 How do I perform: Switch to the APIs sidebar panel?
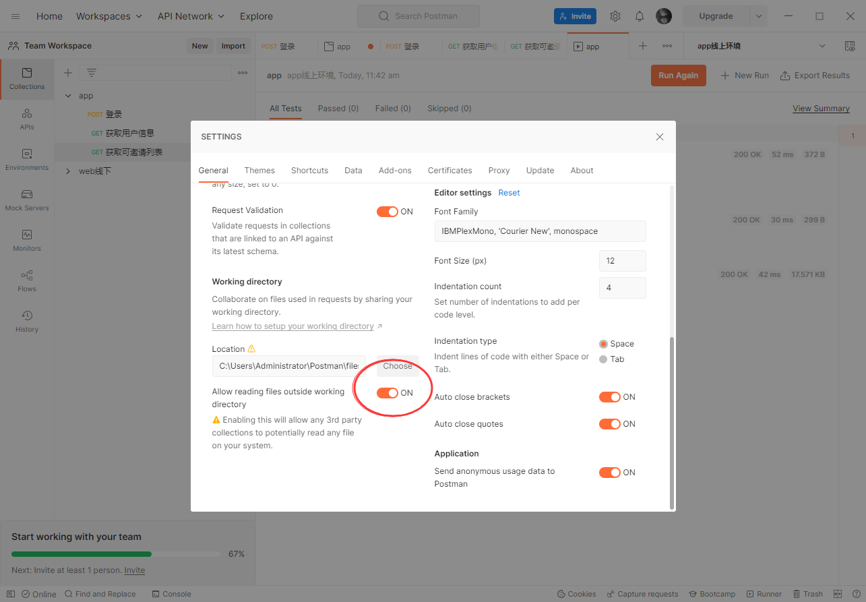27,119
